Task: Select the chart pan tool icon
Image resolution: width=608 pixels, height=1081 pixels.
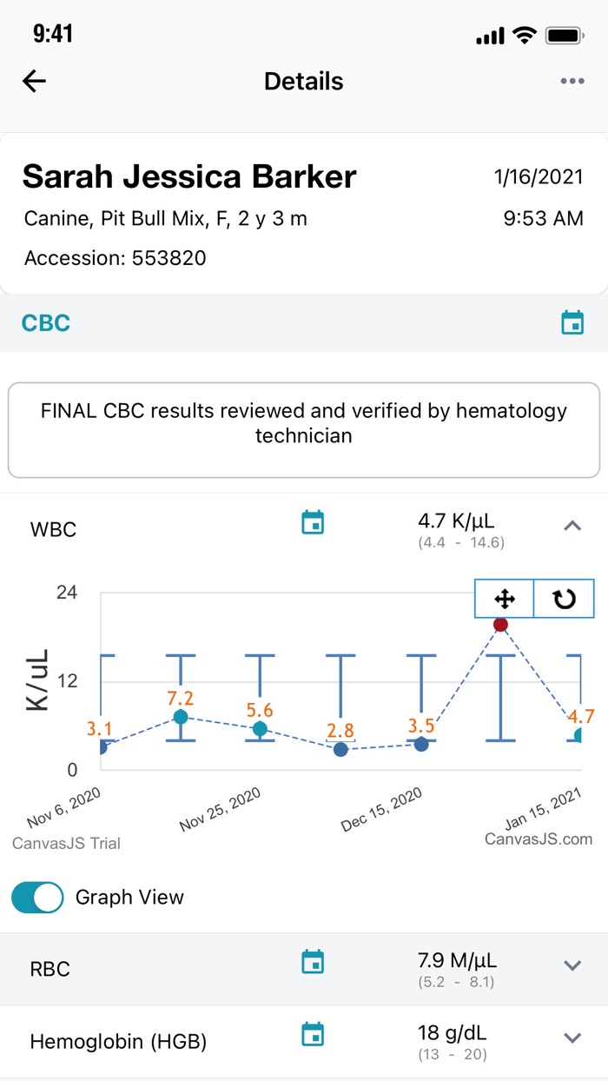Action: pyautogui.click(x=504, y=599)
